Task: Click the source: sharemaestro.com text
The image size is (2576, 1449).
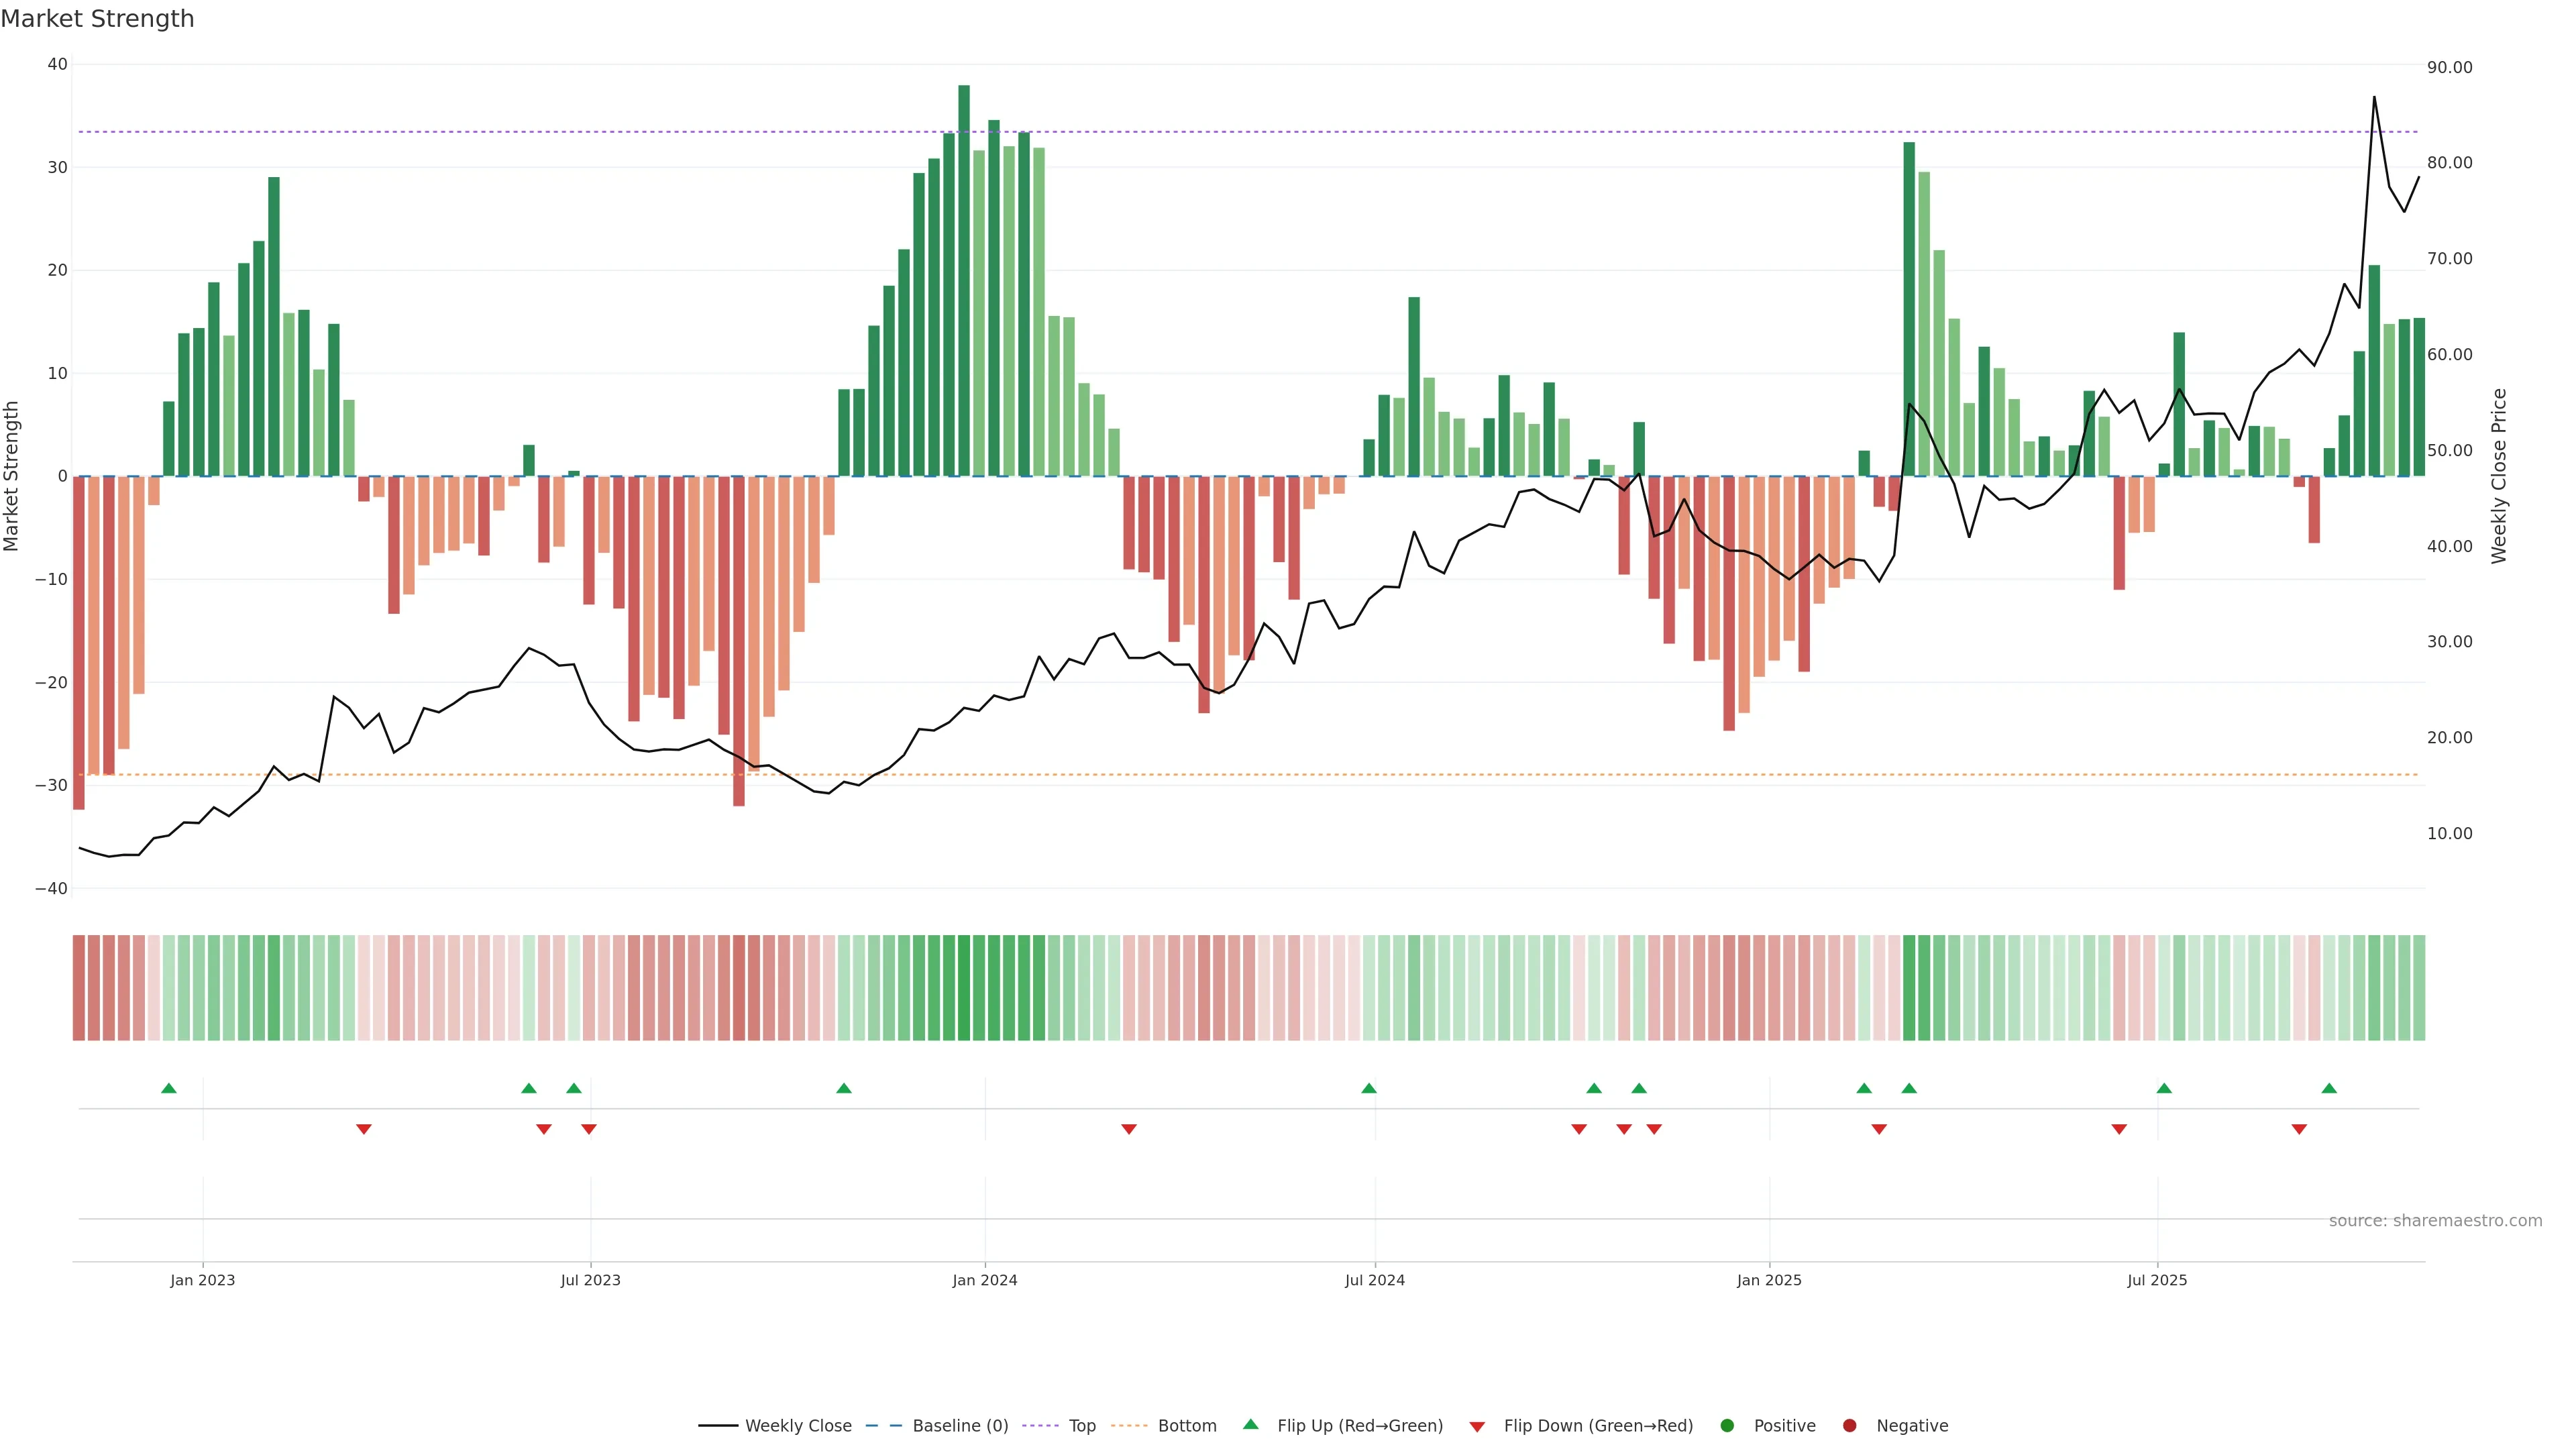Action: click(x=2435, y=1221)
